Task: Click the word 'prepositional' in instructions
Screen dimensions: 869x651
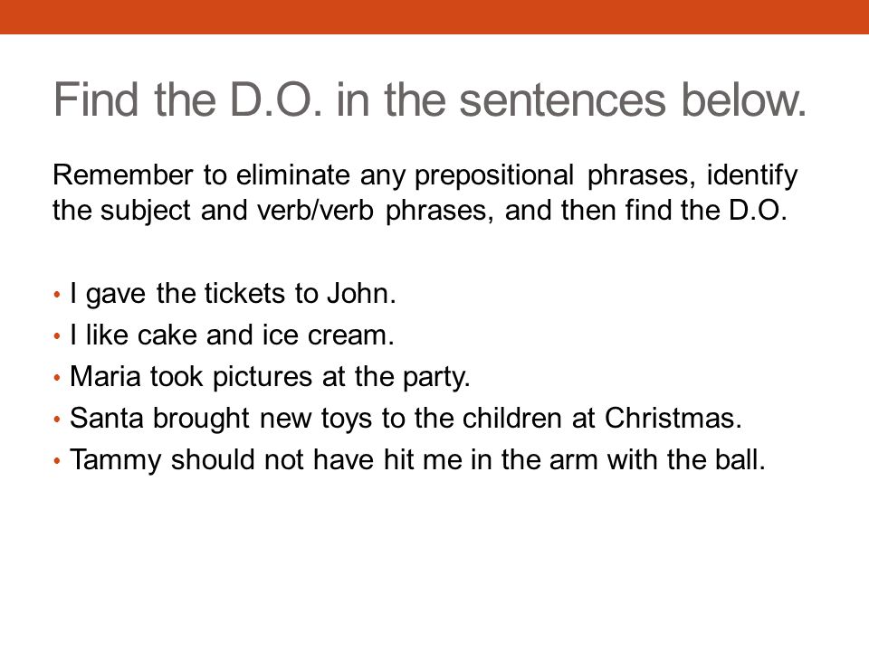Action: (x=494, y=176)
